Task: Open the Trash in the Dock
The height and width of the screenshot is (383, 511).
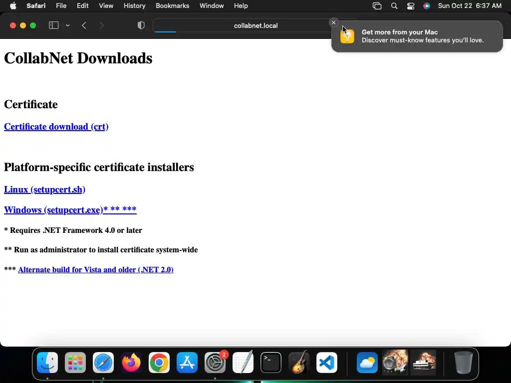Action: click(x=464, y=363)
